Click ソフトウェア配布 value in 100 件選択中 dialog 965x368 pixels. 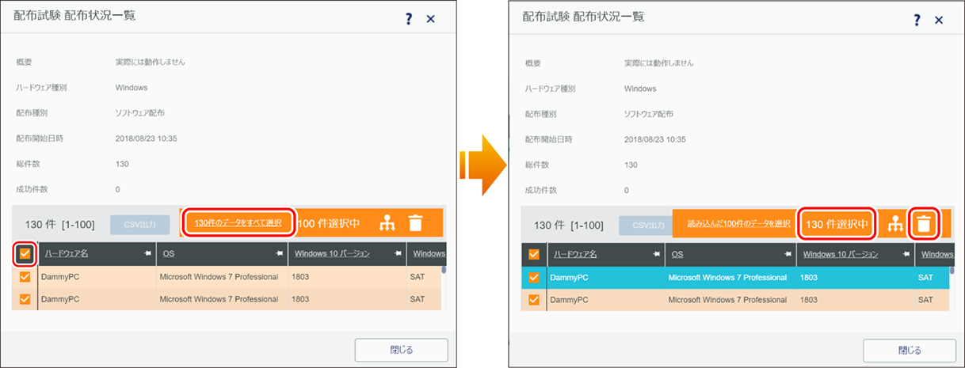(140, 113)
